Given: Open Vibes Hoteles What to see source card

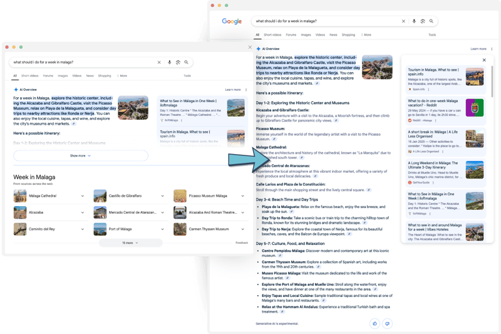Looking at the screenshot, I should [x=446, y=231].
